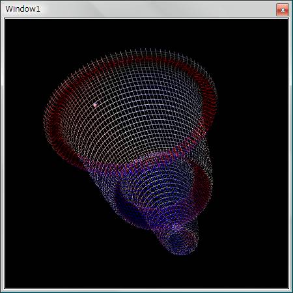Click the black canvas area in the top-left corner
The image size is (293, 293).
(x=26, y=39)
